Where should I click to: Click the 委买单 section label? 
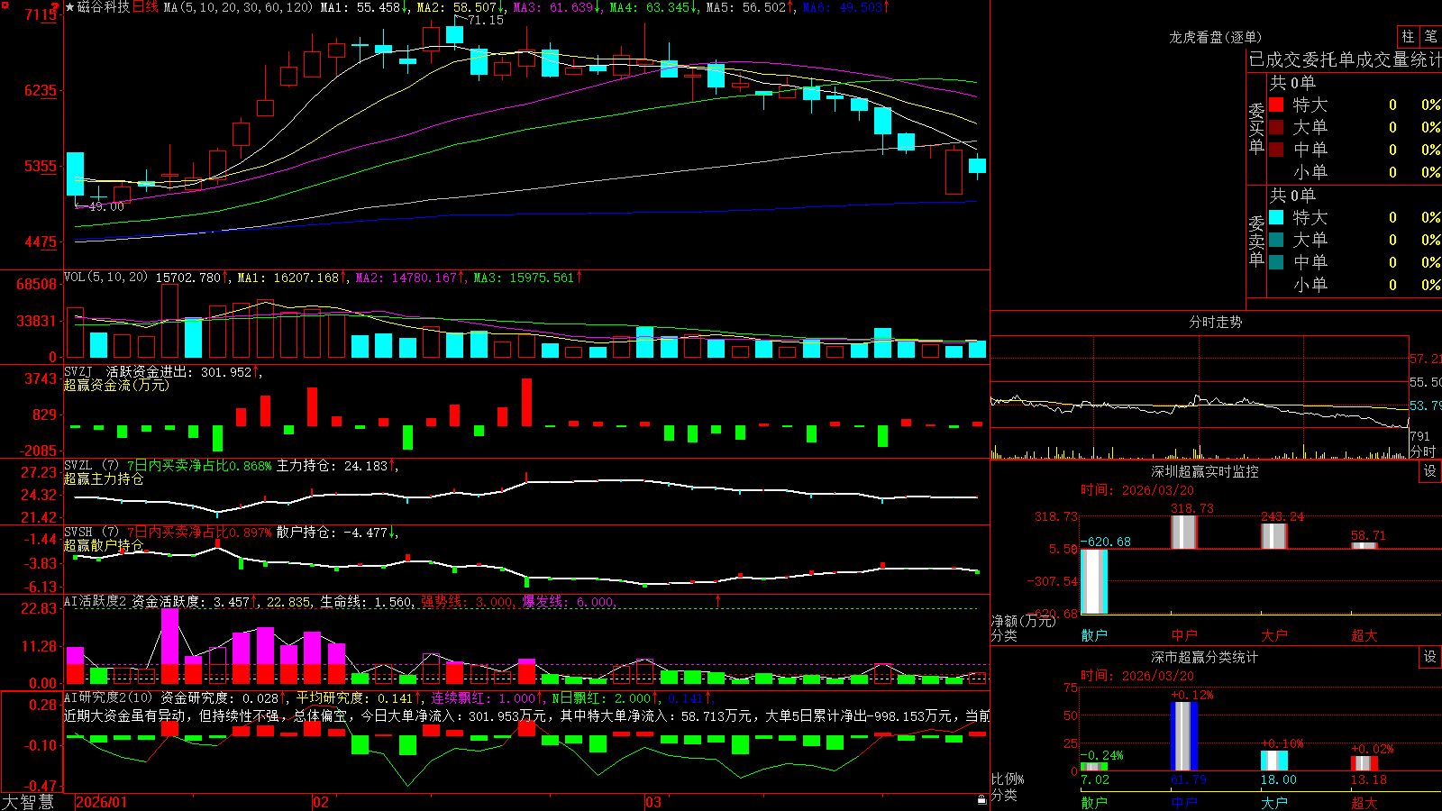[x=1256, y=128]
